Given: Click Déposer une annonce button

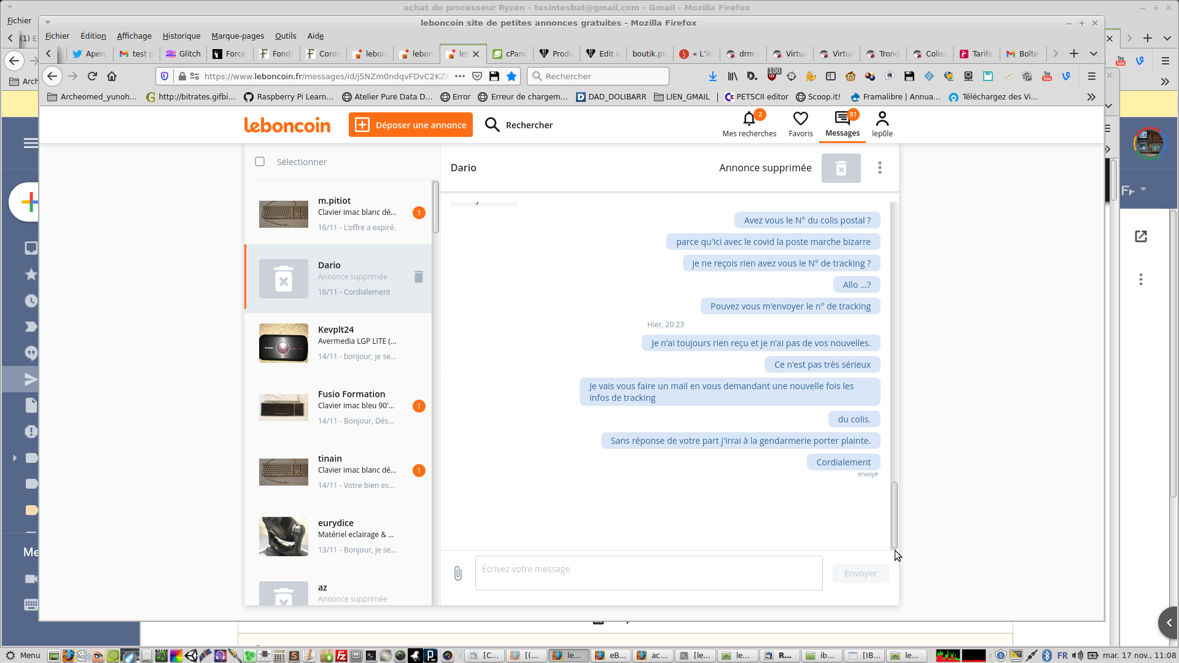Looking at the screenshot, I should click(x=411, y=125).
